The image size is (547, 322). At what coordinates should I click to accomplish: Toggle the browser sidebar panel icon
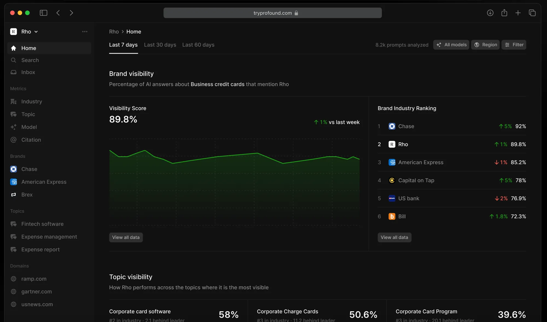point(43,13)
